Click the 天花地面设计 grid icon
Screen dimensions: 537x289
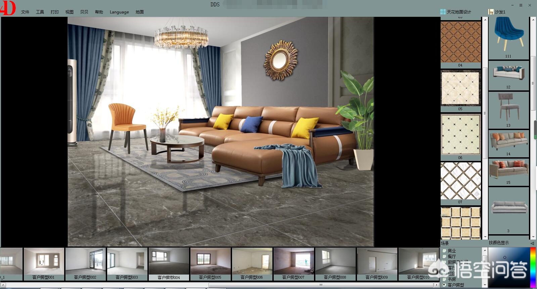coord(443,12)
